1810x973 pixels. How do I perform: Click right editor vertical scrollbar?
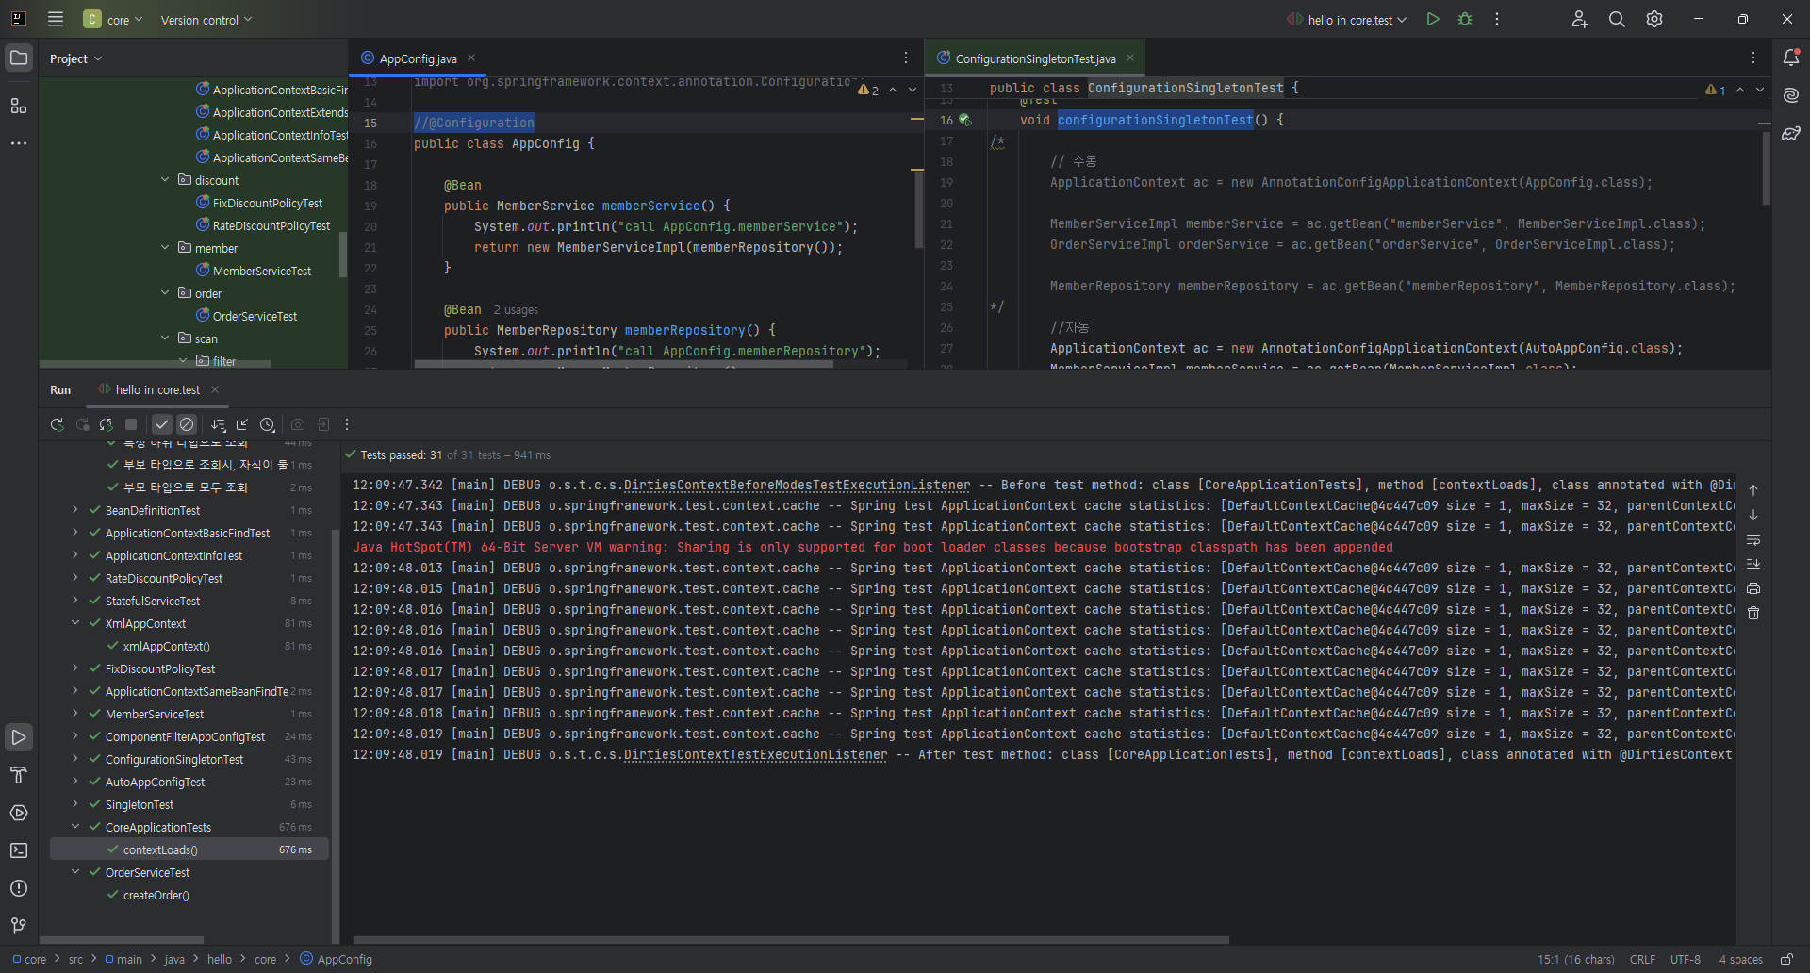click(1766, 168)
